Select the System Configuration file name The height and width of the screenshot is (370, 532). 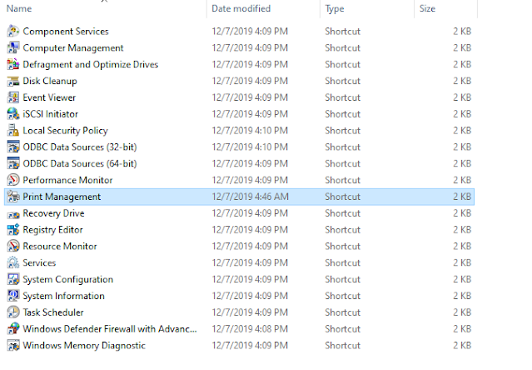[68, 279]
